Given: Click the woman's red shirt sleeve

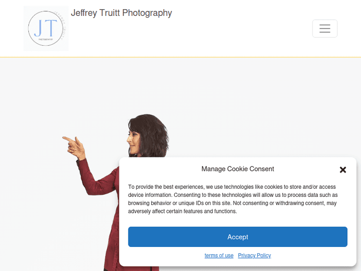Looking at the screenshot, I should click(x=96, y=179).
